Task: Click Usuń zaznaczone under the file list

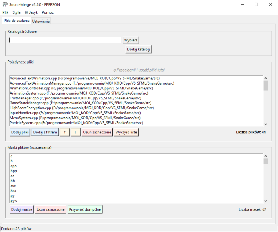Action: tap(97, 132)
